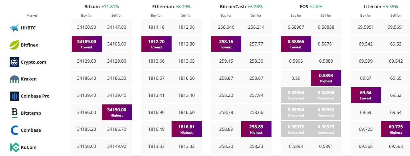Select the highest EOS sell price cell

326,78
